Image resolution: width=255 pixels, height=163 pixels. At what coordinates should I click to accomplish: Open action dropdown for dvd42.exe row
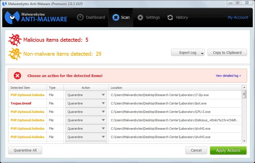(86, 129)
